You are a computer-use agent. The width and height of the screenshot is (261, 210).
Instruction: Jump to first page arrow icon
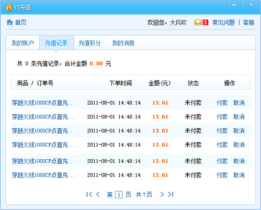point(89,194)
